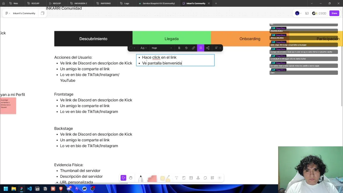This screenshot has width=343, height=193.
Task: Switch to the Logo tab
Action: point(127,3)
